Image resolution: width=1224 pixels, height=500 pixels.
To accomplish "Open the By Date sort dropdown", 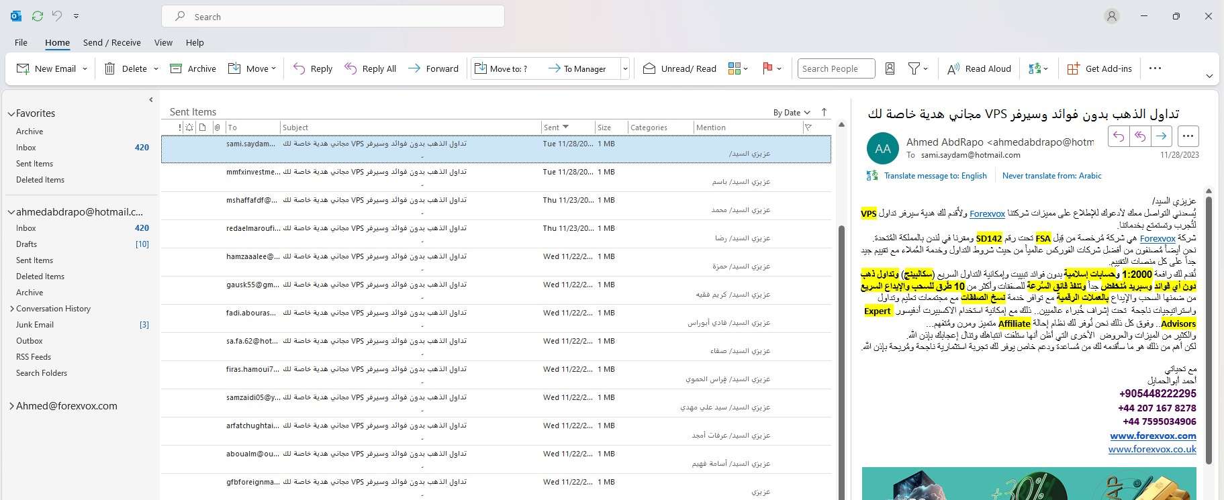I will (792, 113).
